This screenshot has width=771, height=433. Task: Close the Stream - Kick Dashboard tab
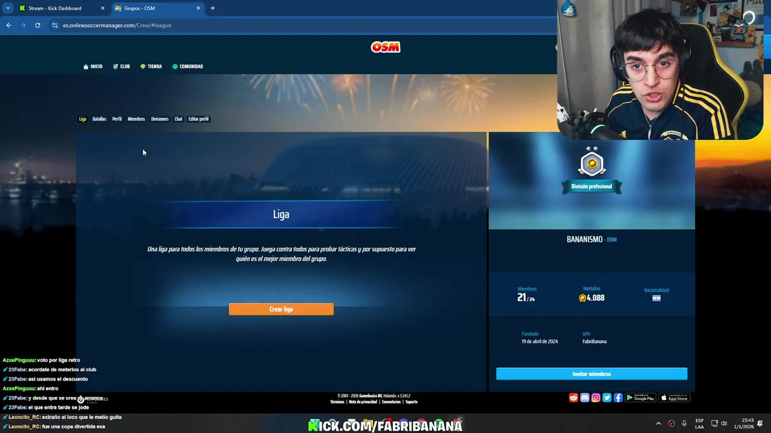pos(102,8)
